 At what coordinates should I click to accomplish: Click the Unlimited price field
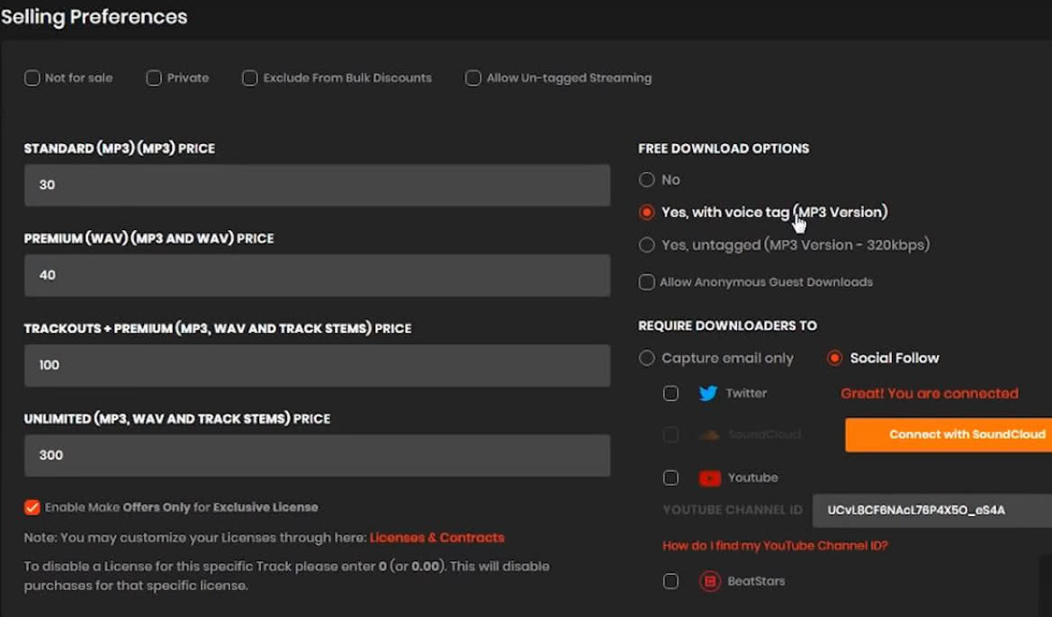click(x=318, y=455)
